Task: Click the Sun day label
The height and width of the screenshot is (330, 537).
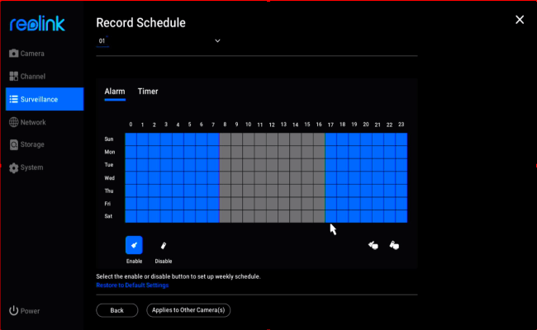Action: 109,139
